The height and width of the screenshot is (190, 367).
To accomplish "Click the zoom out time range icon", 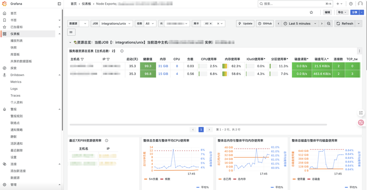I will point(329,23).
